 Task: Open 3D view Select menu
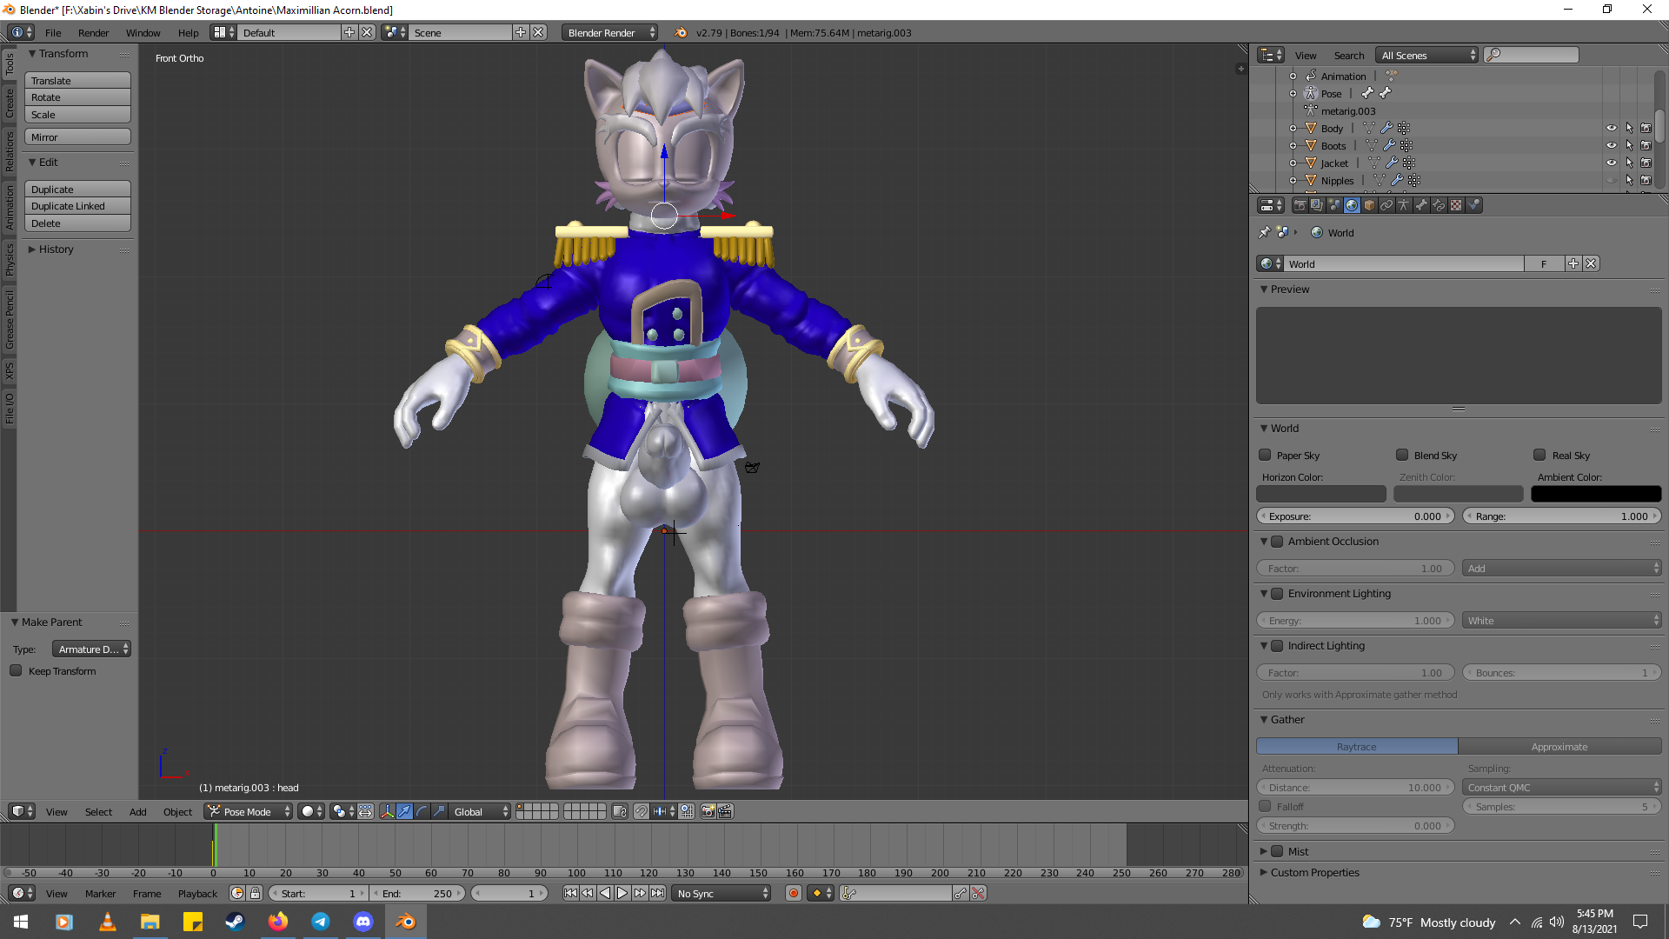98,811
